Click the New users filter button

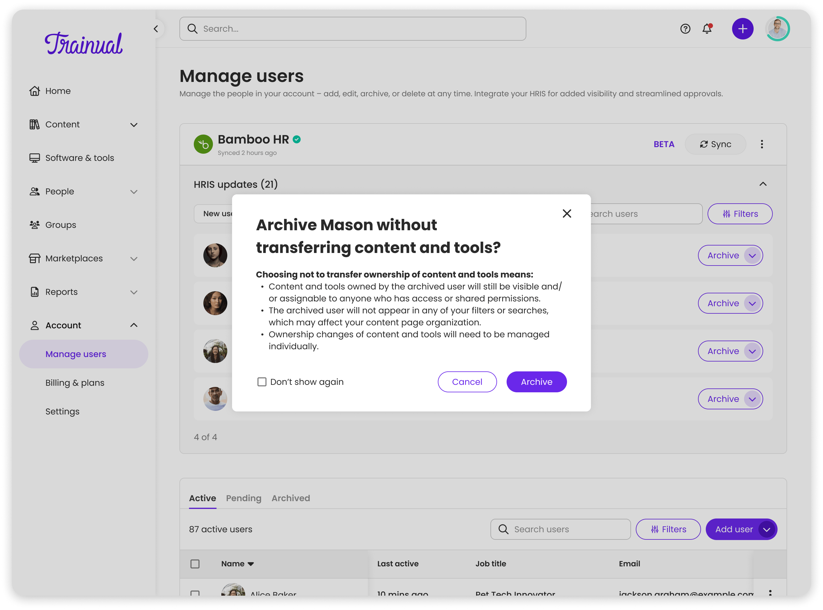pyautogui.click(x=213, y=213)
